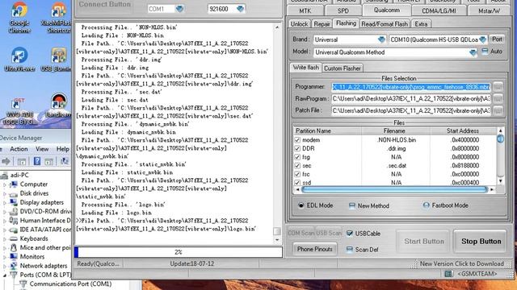Uncheck the fsg partition checkbox
The width and height of the screenshot is (517, 290).
pos(297,157)
